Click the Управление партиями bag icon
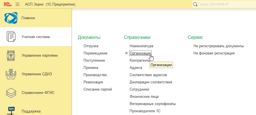Image resolution: width=256 pixels, height=115 pixels. (x=11, y=55)
